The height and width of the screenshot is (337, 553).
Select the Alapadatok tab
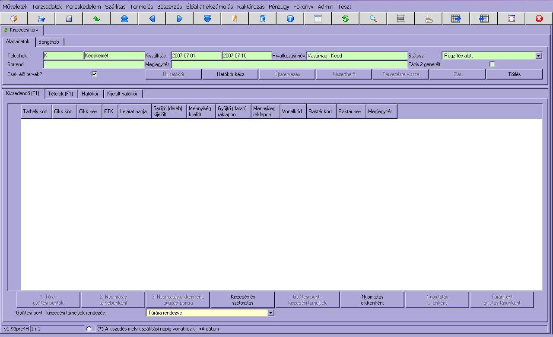[x=18, y=41]
